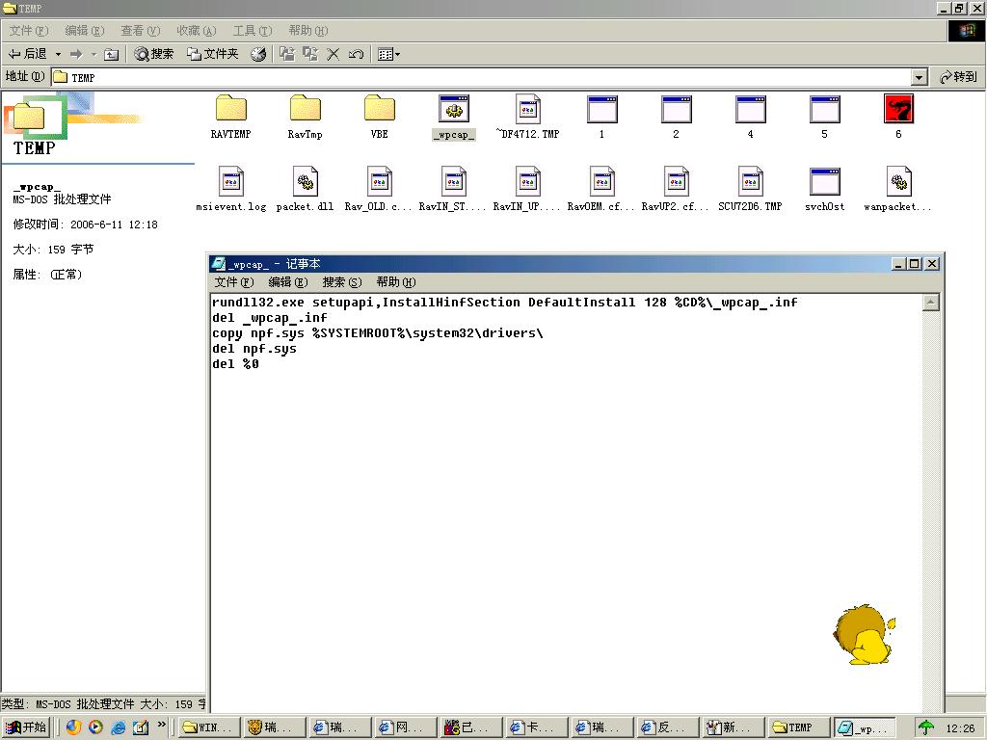Screen dimensions: 987x740
Task: Open Explorer View (查看) menu
Action: point(141,31)
